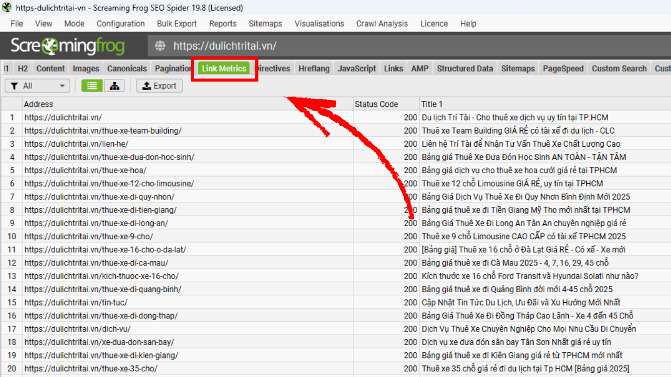Sort results by the Status Code column

click(376, 104)
